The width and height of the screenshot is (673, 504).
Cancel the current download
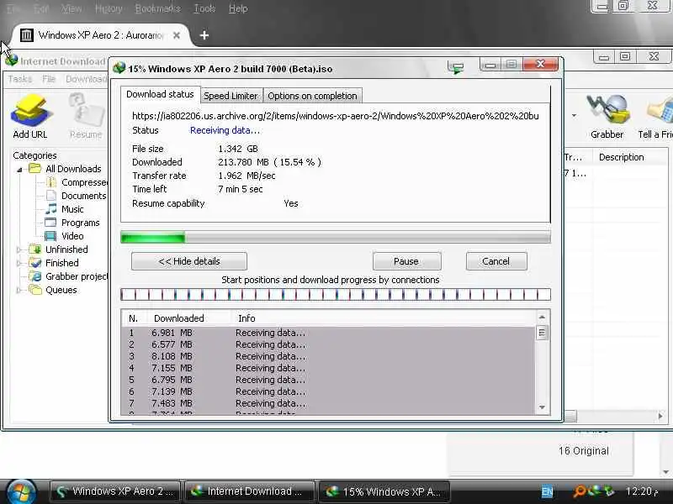point(496,261)
